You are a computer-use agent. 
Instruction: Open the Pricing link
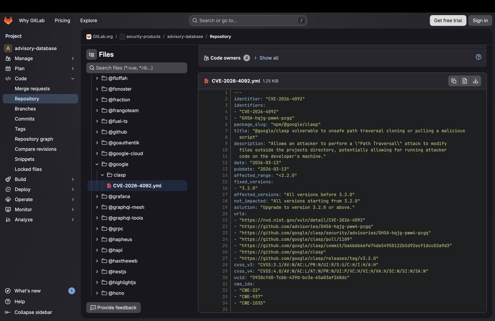click(x=62, y=21)
